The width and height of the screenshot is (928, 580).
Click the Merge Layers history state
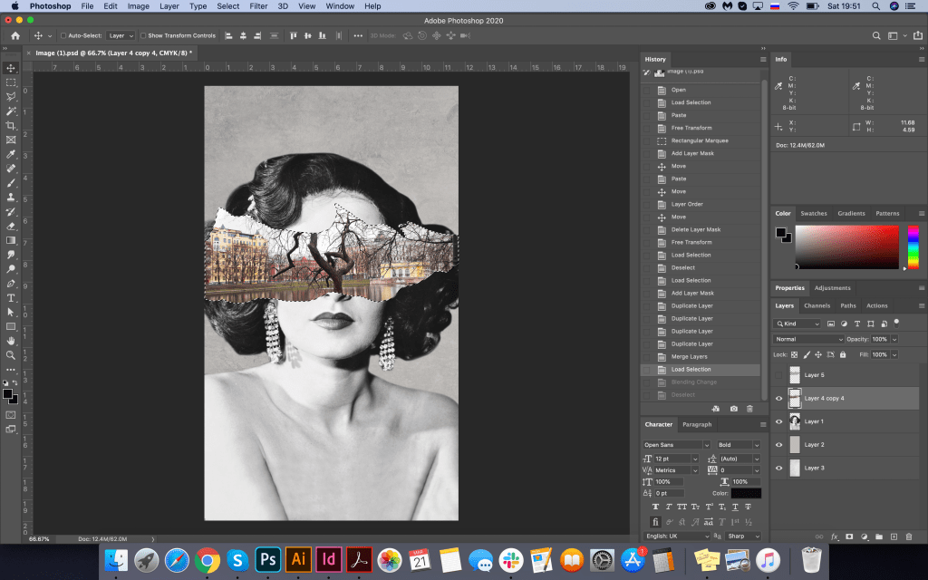pos(689,356)
